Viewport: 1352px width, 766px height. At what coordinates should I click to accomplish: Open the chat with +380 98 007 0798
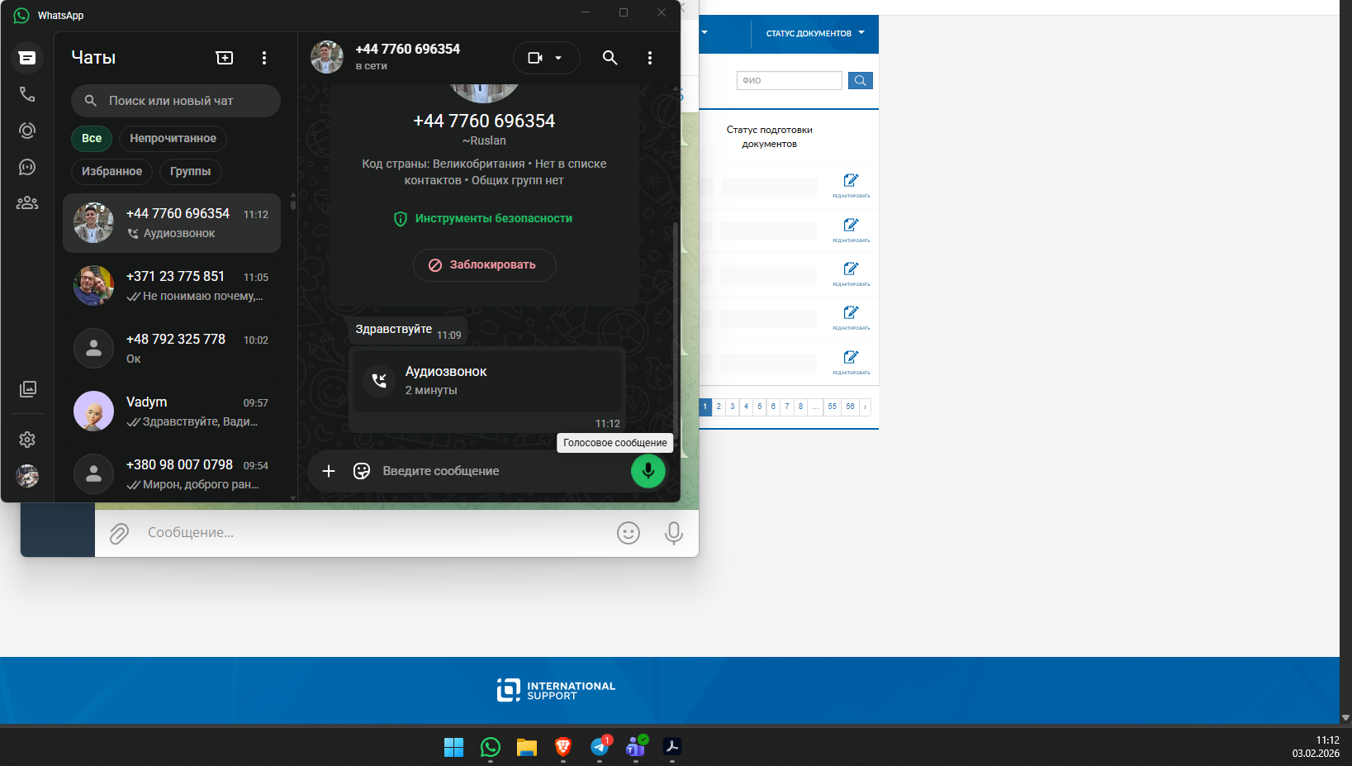click(172, 474)
